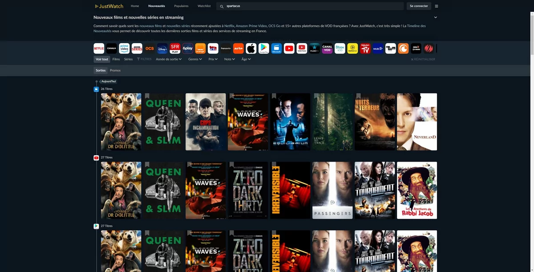Open Les Aventures de Rabbi Jacob poster in the YouTube row

pyautogui.click(x=417, y=191)
